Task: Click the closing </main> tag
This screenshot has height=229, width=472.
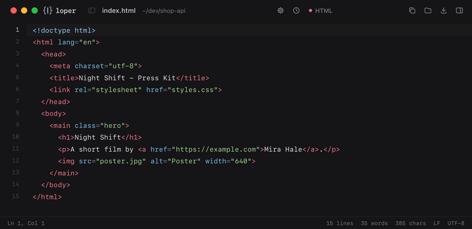Action: tap(64, 173)
